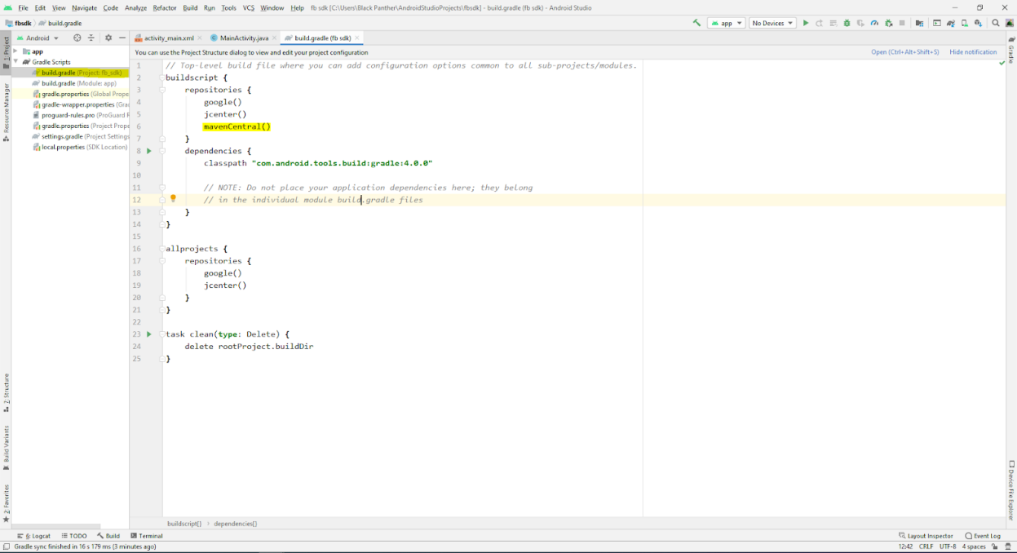Open the Refactor menu
Image resolution: width=1017 pixels, height=553 pixels.
click(164, 7)
